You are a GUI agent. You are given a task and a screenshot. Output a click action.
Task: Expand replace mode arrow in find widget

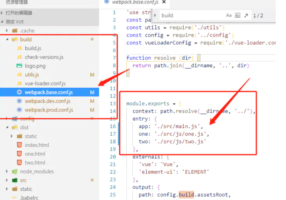click(155, 16)
